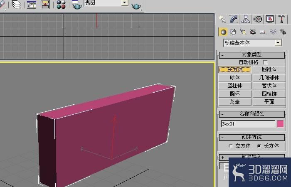
Task: Switch to the Hierarchy panel tab
Action: point(246,19)
